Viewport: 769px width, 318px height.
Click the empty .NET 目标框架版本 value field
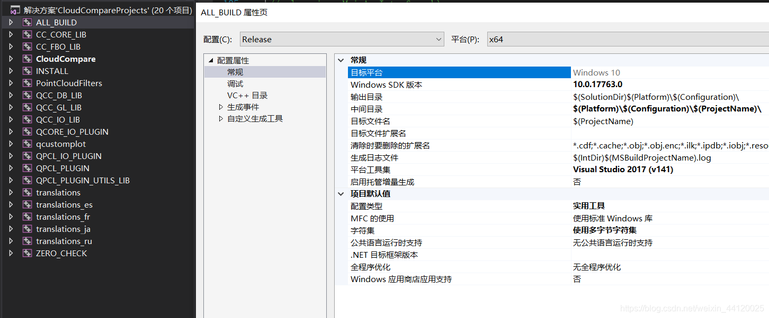(x=670, y=255)
